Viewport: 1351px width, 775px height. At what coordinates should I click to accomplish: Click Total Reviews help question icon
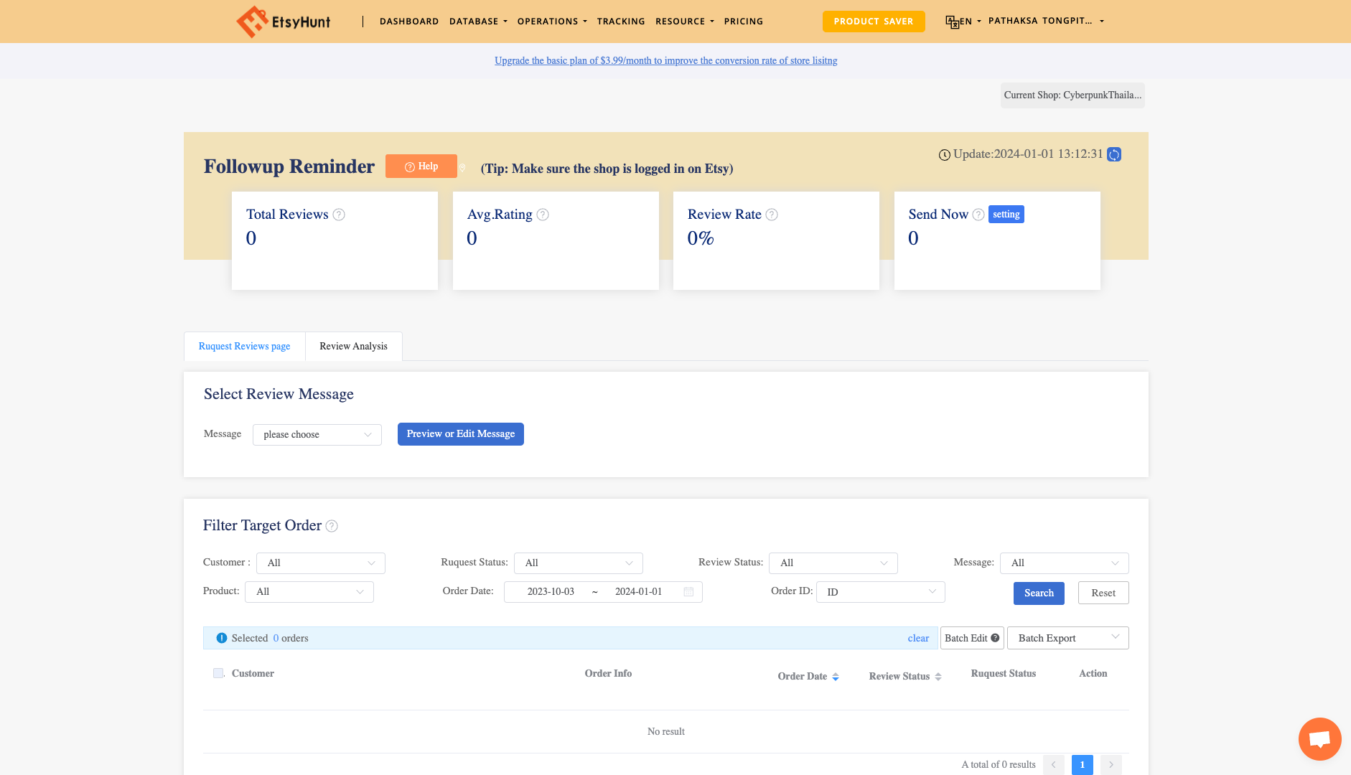[x=339, y=215]
